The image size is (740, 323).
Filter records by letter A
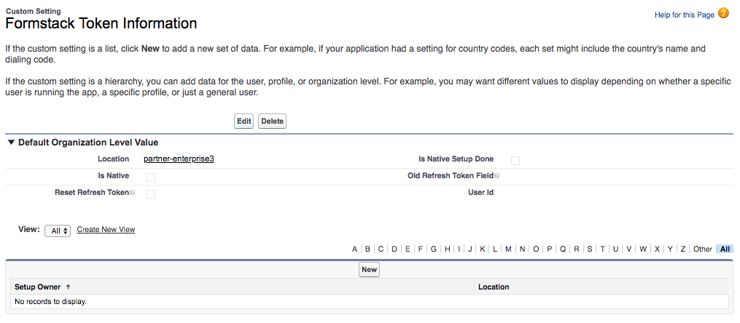coord(354,249)
